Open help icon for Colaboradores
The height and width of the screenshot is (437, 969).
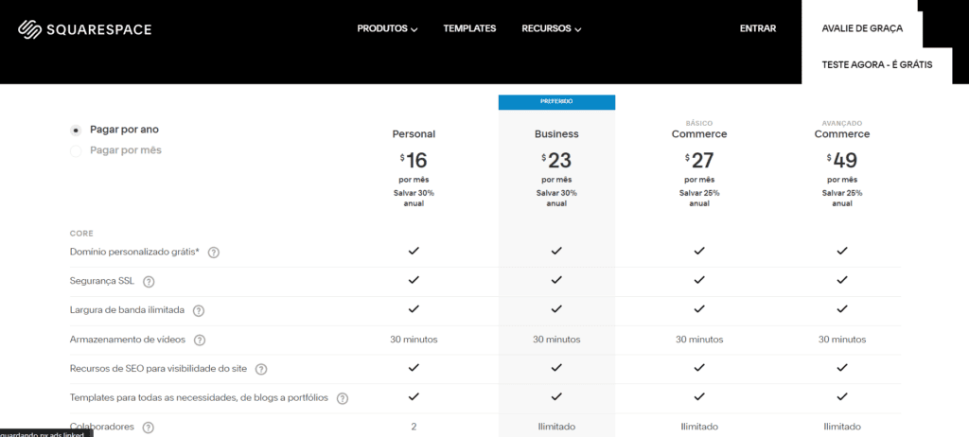(148, 428)
